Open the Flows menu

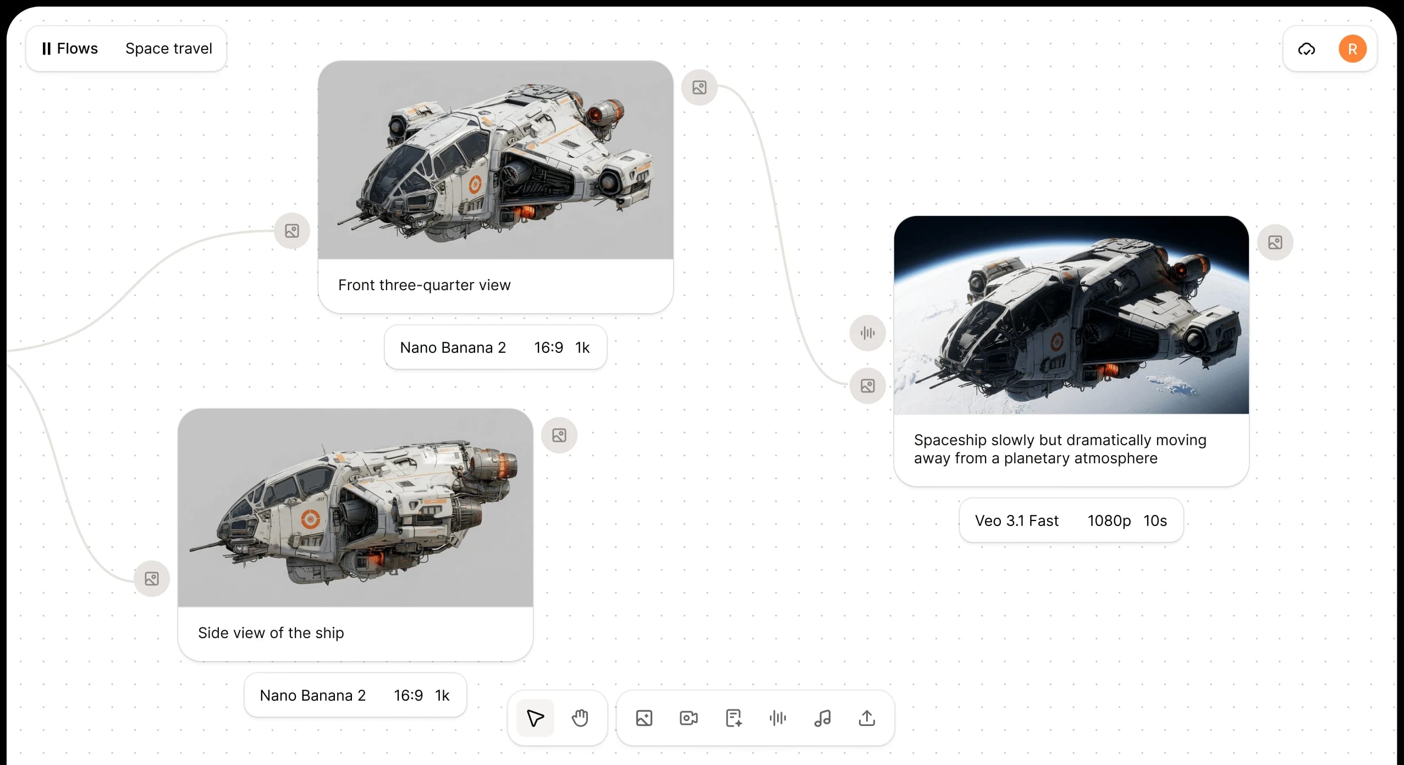70,48
